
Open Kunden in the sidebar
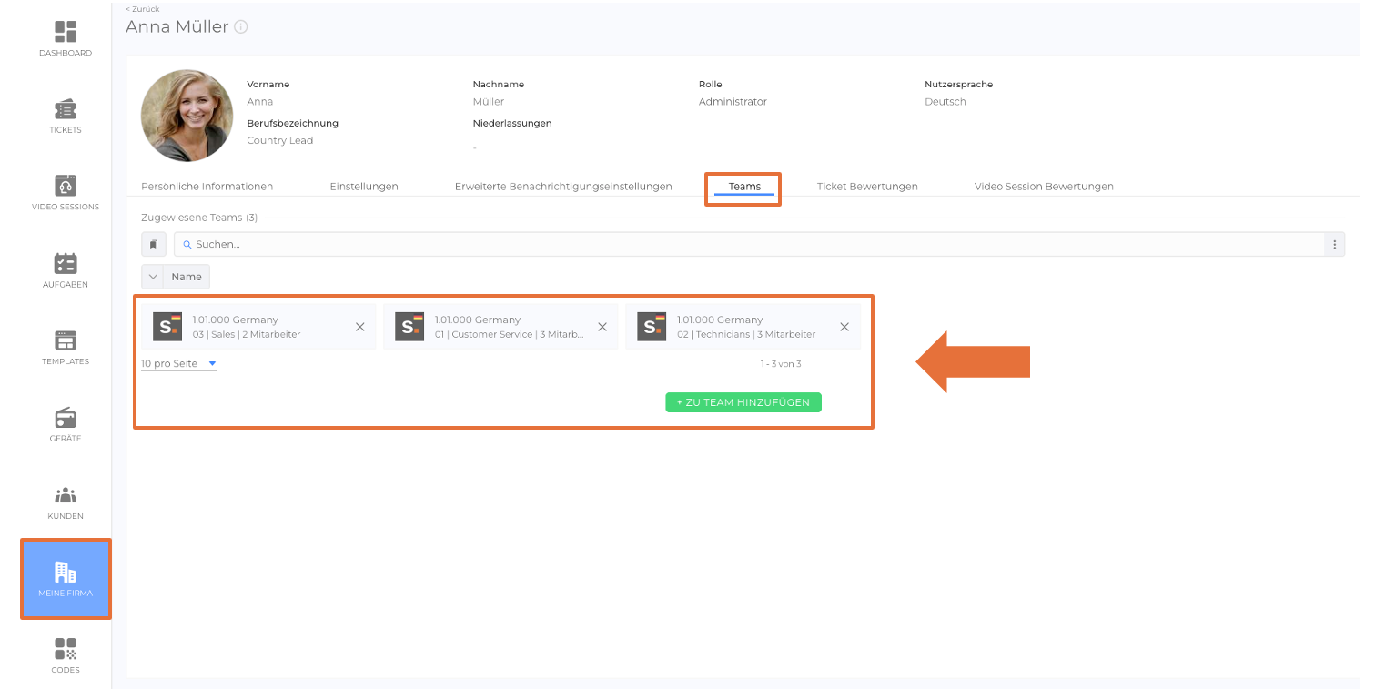(x=66, y=502)
